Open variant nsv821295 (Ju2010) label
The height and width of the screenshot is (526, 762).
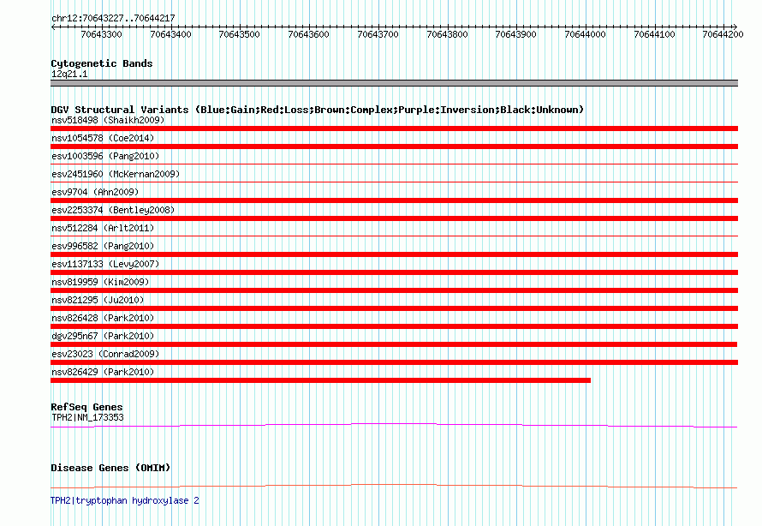coord(98,300)
